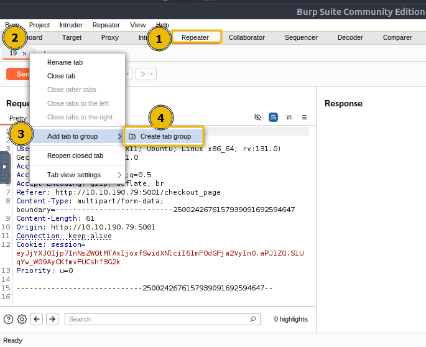Close Repeater tab 19 with the x
The height and width of the screenshot is (347, 426).
(24, 53)
